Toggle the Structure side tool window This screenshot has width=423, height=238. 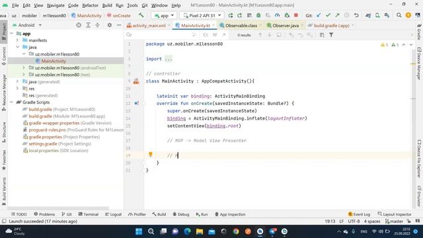pyautogui.click(x=4, y=132)
